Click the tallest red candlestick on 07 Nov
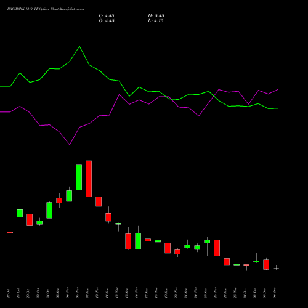Viewport: 308px width, 308px height. [x=89, y=179]
